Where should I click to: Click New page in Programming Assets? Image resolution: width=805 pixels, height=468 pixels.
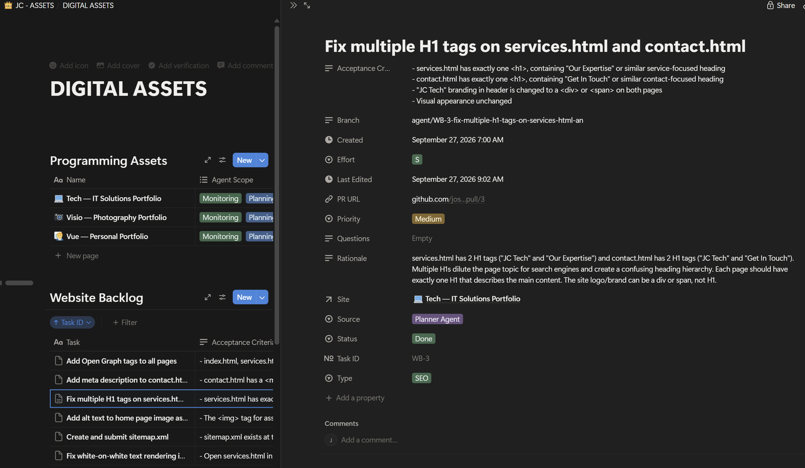(x=77, y=255)
